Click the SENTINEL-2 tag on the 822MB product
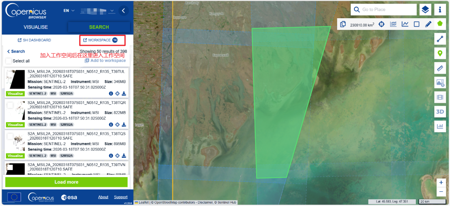 (x=38, y=125)
